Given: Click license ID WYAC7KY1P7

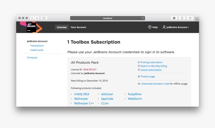Looking at the screenshot, I should tap(90, 70).
